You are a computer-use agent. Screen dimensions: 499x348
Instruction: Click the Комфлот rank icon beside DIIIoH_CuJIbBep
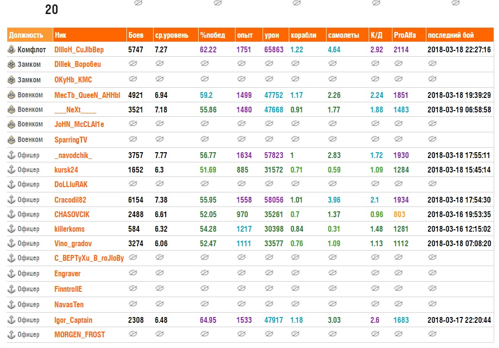(12, 49)
